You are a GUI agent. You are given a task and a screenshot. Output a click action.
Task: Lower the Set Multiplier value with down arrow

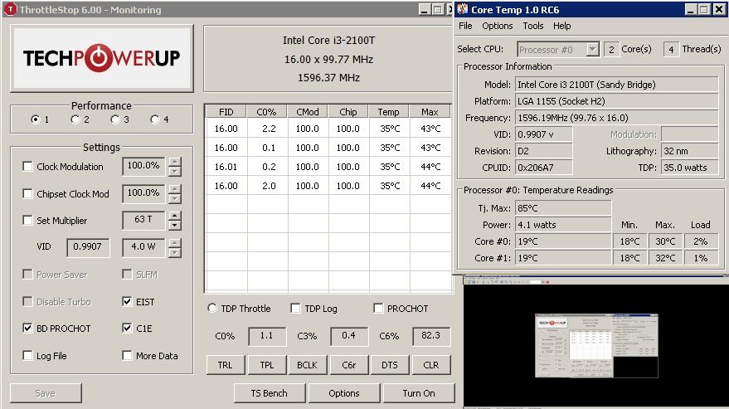[175, 225]
